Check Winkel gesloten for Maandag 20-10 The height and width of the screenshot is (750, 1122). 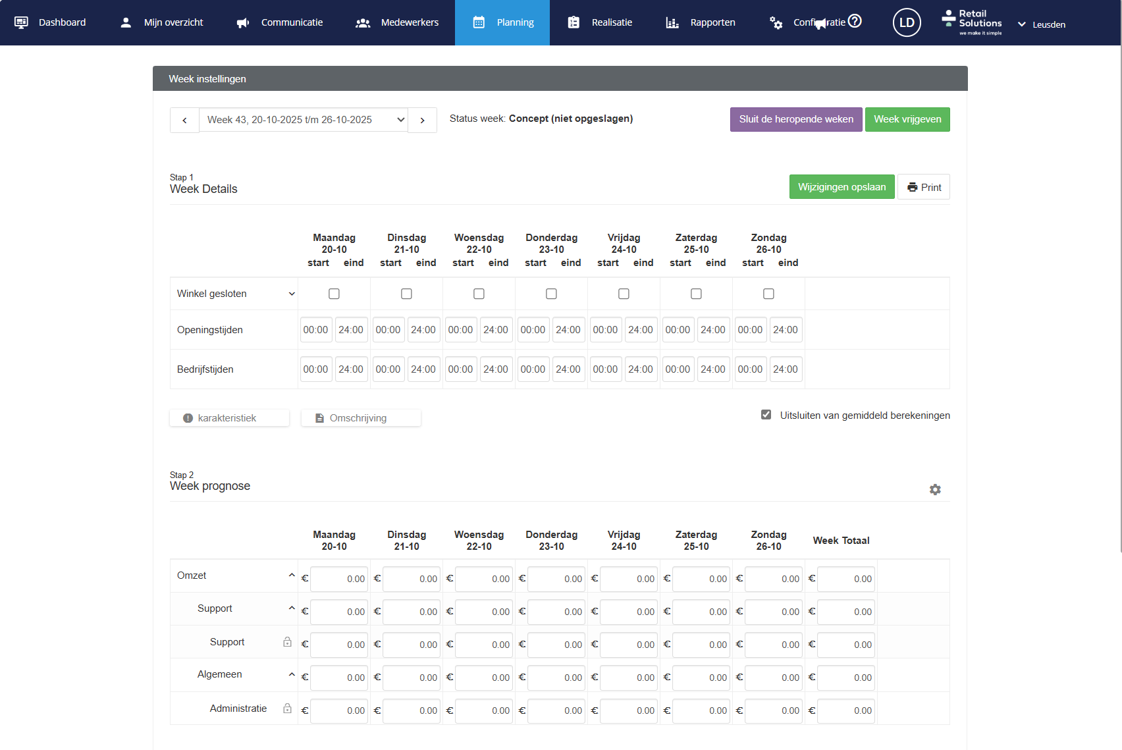(334, 294)
